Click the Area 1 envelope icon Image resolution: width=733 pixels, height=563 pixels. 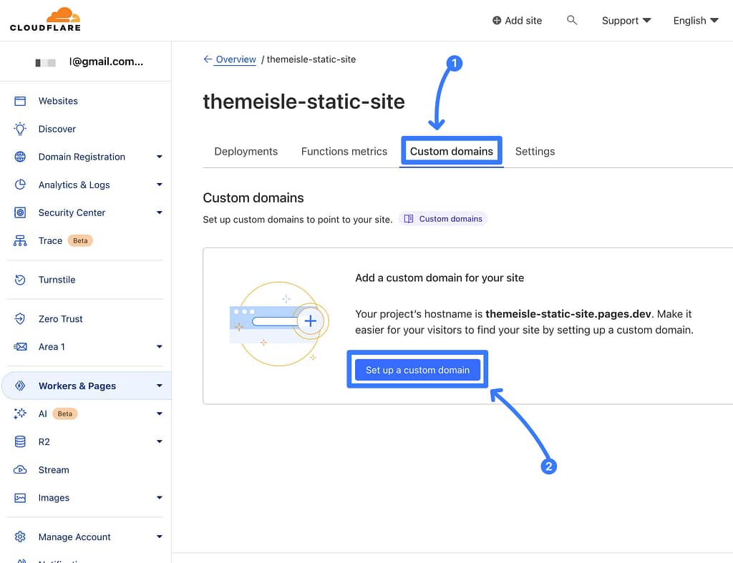(x=20, y=347)
